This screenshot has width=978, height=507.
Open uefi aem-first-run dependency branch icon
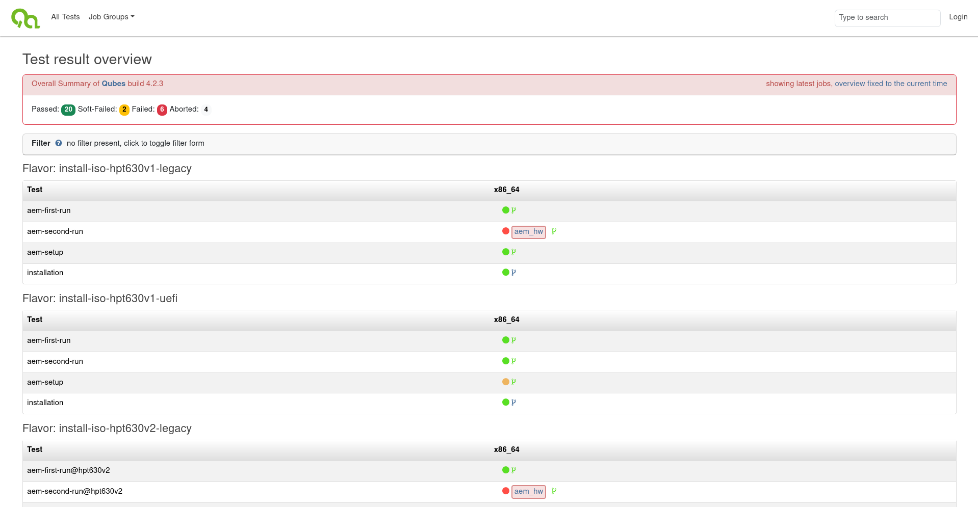point(514,340)
